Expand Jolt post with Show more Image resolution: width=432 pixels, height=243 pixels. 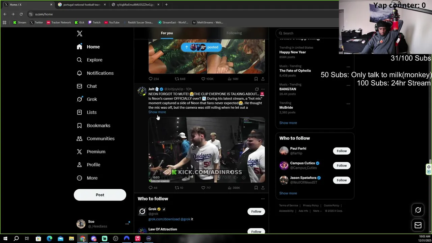157,112
